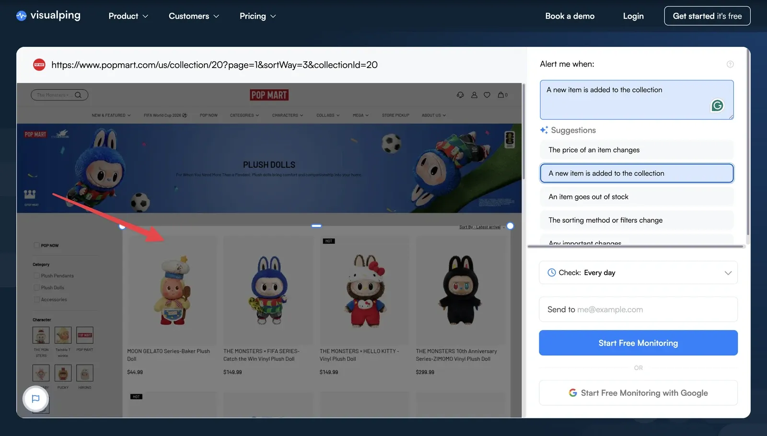The image size is (767, 436).
Task: Open Pop Mart shopping bag icon
Action: 501,95
